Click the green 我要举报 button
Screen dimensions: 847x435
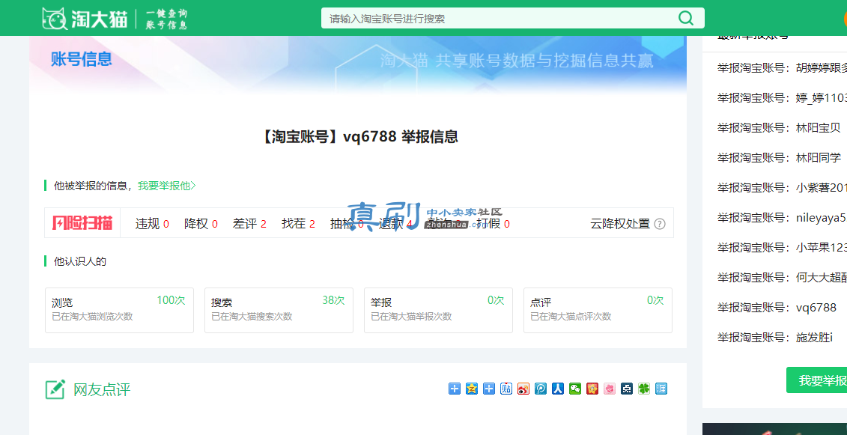tap(817, 380)
